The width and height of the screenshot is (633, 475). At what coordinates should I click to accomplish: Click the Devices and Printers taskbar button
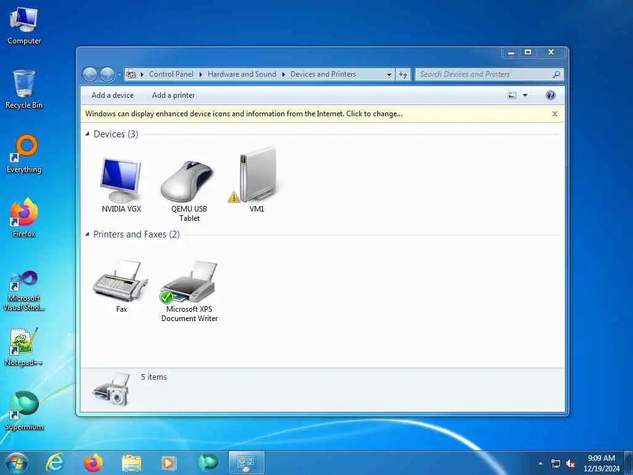[246, 463]
